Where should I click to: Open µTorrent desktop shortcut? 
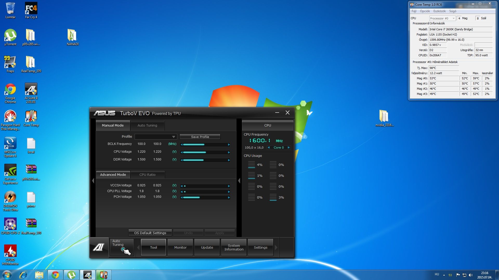(x=10, y=37)
